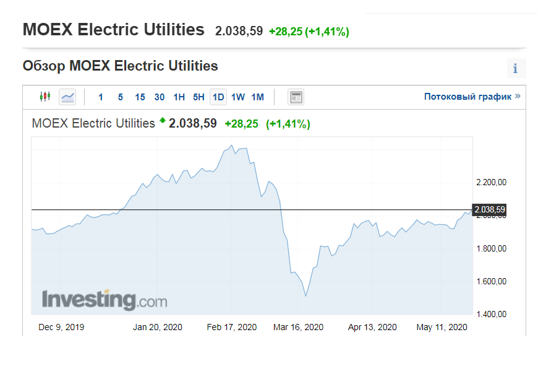This screenshot has width=559, height=384.
Task: Click the chart's March 2020 low point
Action: coord(306,296)
